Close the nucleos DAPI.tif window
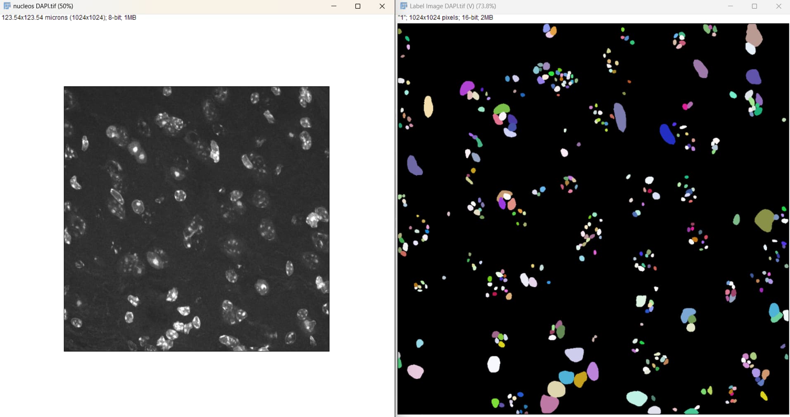This screenshot has width=790, height=417. 381,6
